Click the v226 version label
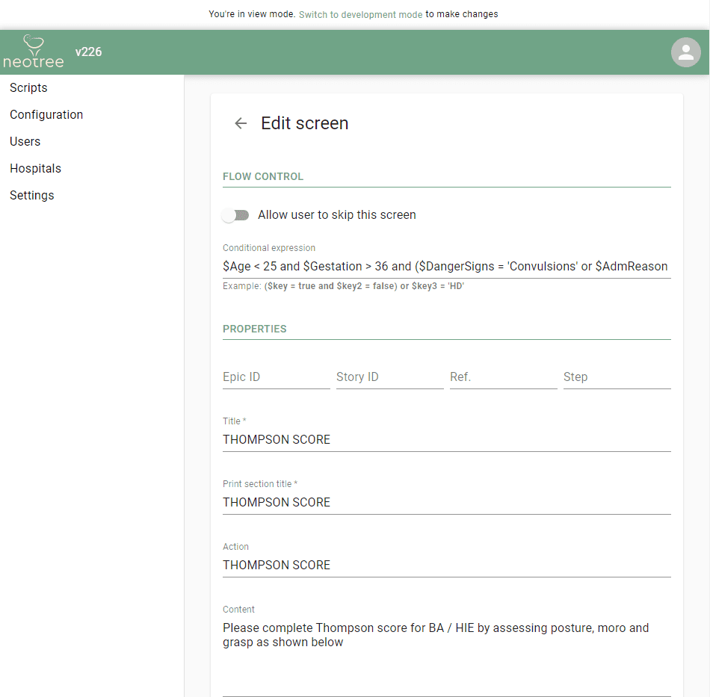 pyautogui.click(x=88, y=52)
